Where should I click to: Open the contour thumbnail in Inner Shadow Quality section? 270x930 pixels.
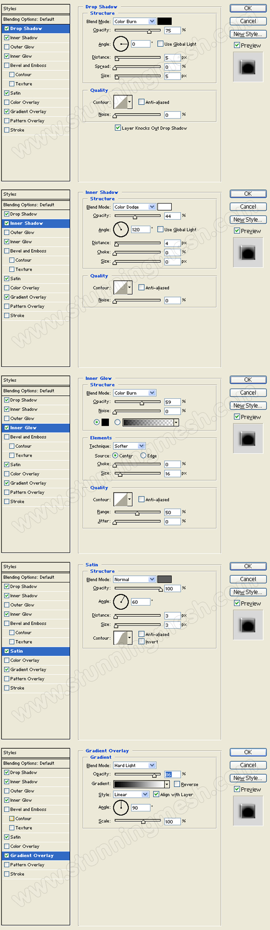[121, 288]
